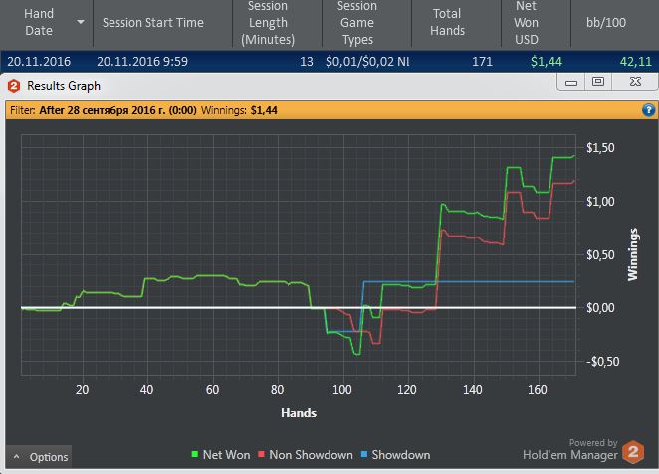This screenshot has height=474, width=659.
Task: Click the 20.11.2016 9:59 start time cell
Action: pyautogui.click(x=142, y=62)
